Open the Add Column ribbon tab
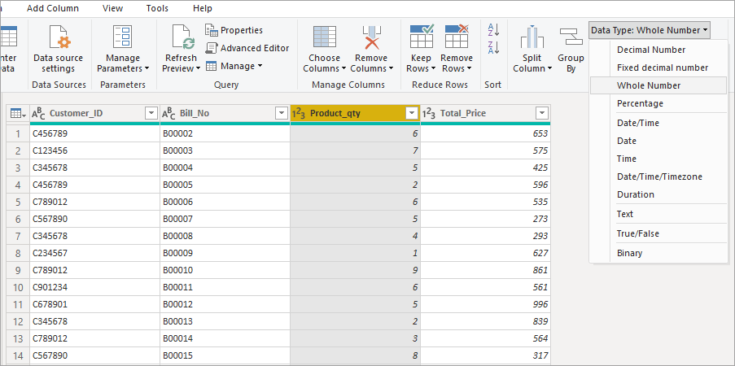 [53, 8]
